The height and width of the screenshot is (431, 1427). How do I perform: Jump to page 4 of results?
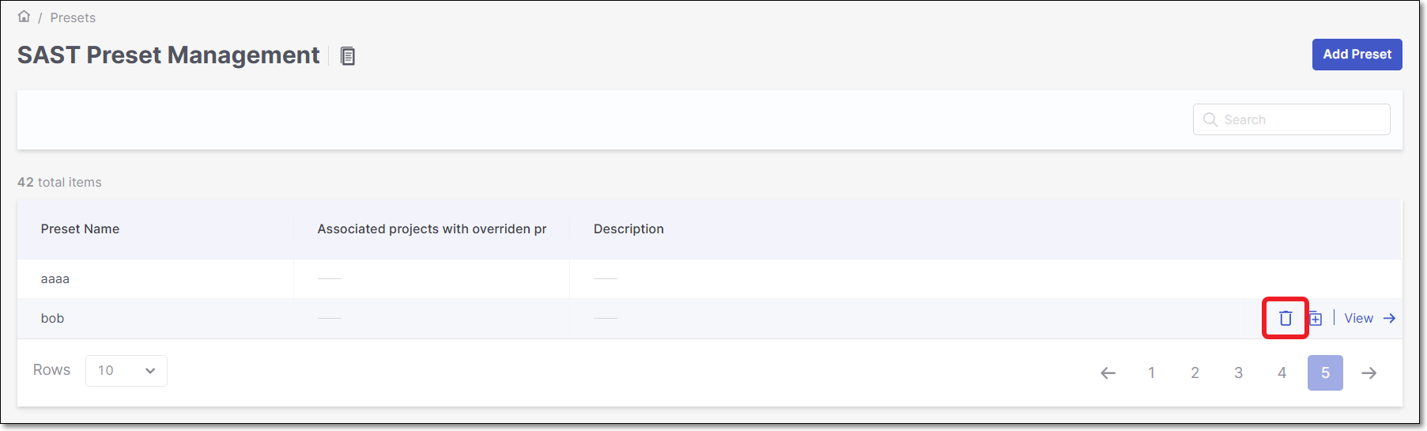(x=1282, y=373)
